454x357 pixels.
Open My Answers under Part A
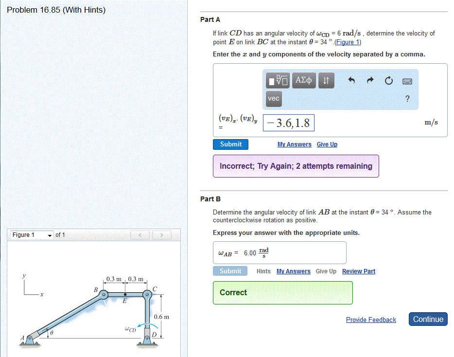(294, 144)
